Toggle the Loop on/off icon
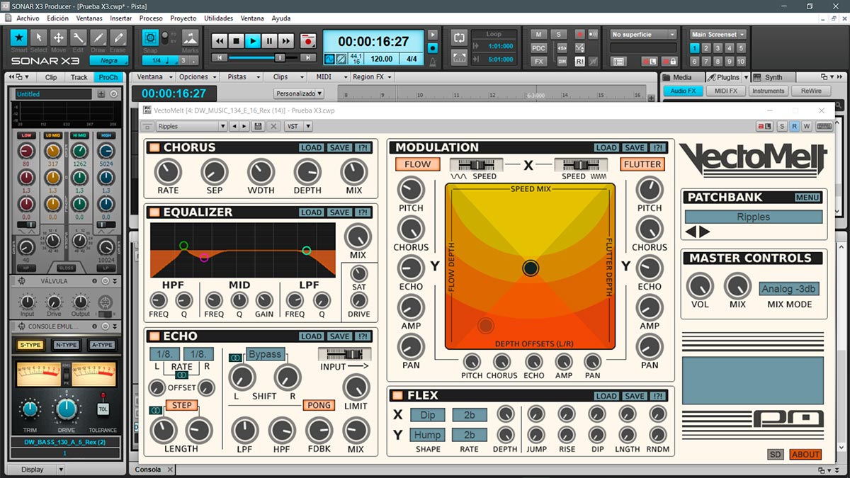Image resolution: width=850 pixels, height=478 pixels. point(459,37)
